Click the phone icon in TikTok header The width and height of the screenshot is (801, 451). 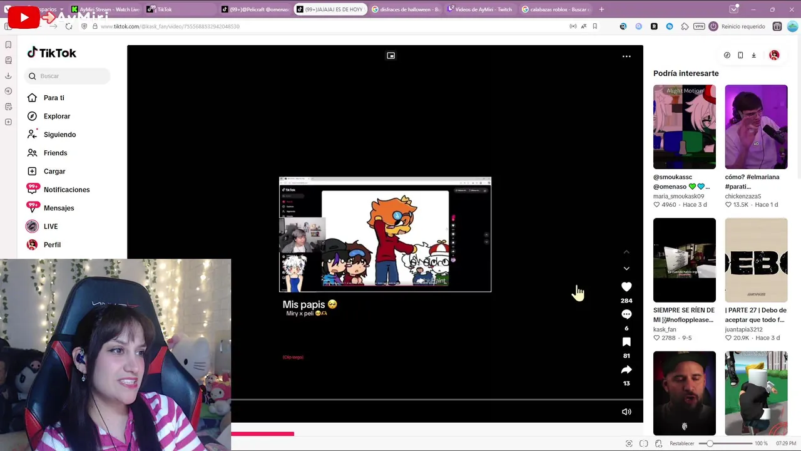740,55
